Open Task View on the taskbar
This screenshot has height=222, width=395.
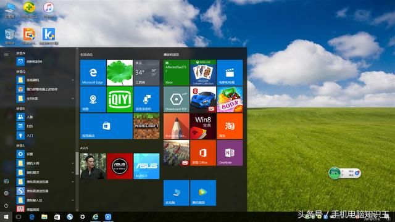coord(19,216)
